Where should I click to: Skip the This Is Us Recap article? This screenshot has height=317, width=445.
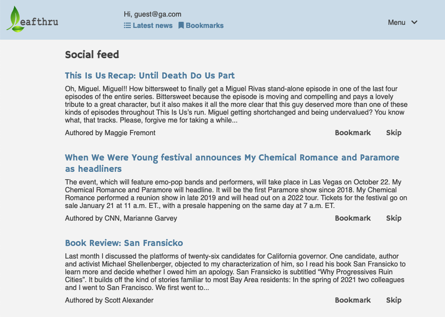point(394,133)
